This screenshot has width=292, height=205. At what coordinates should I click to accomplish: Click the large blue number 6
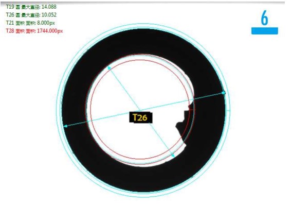pos(264,18)
